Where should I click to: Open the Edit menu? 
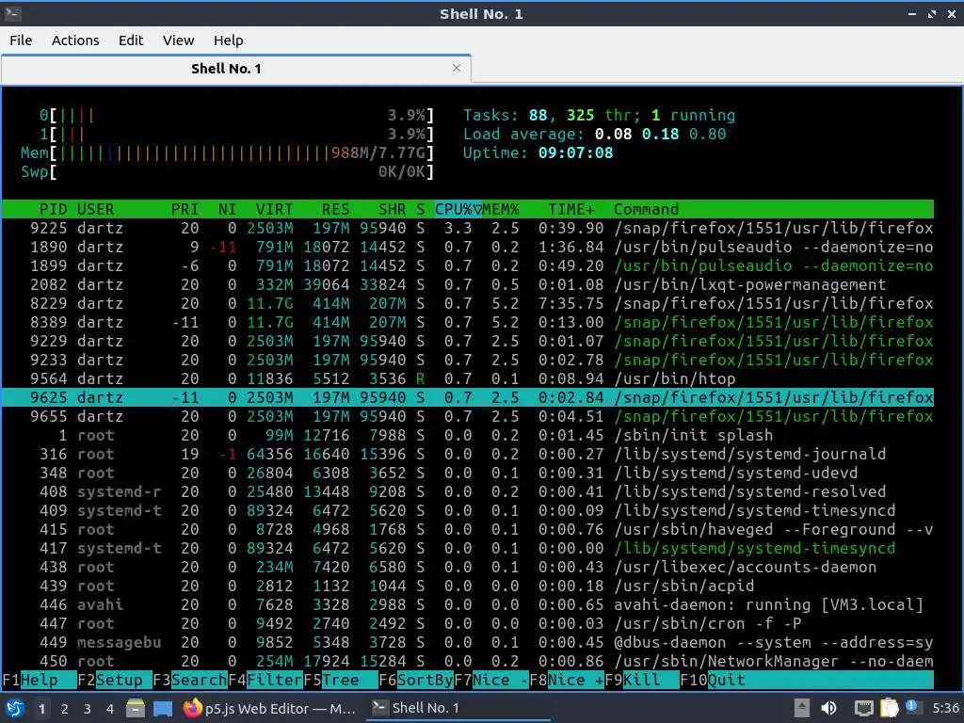tap(131, 40)
